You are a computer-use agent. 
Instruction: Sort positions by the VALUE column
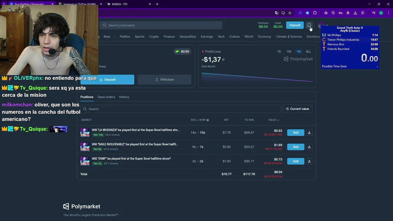[274, 120]
